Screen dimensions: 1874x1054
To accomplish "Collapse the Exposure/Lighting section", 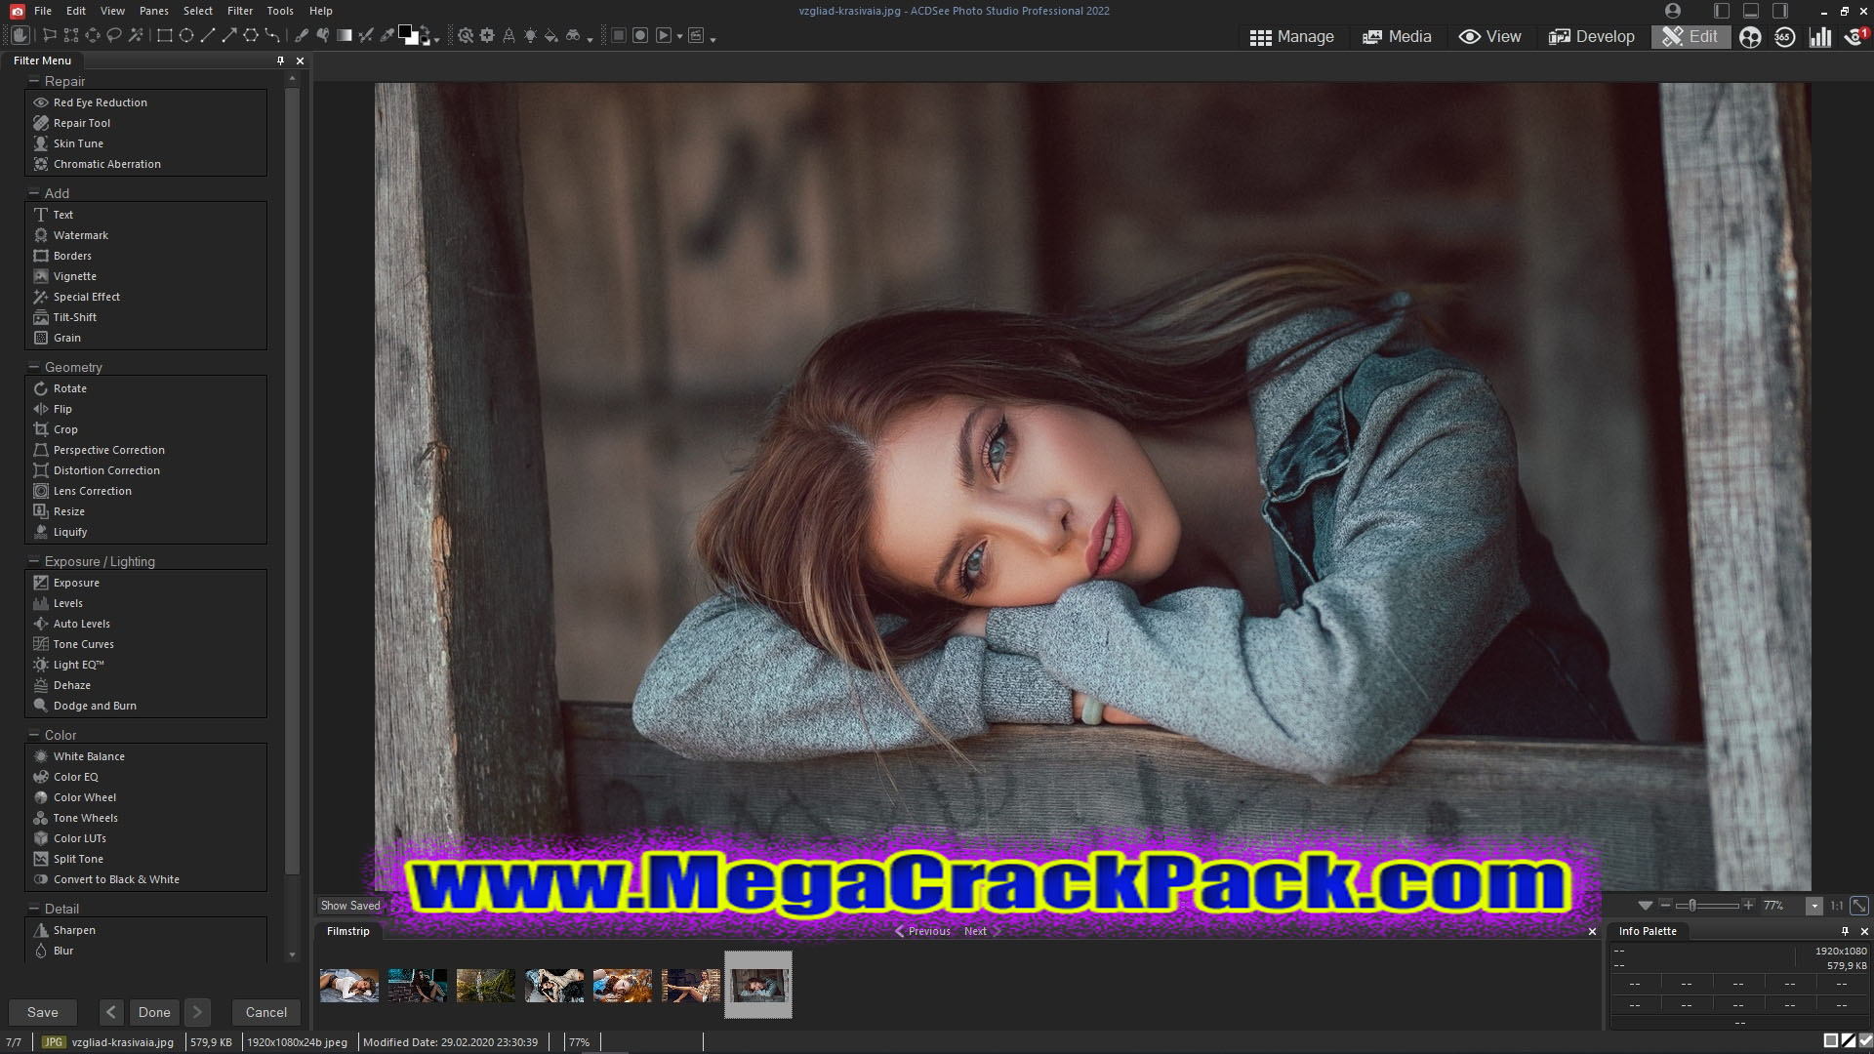I will click(32, 561).
